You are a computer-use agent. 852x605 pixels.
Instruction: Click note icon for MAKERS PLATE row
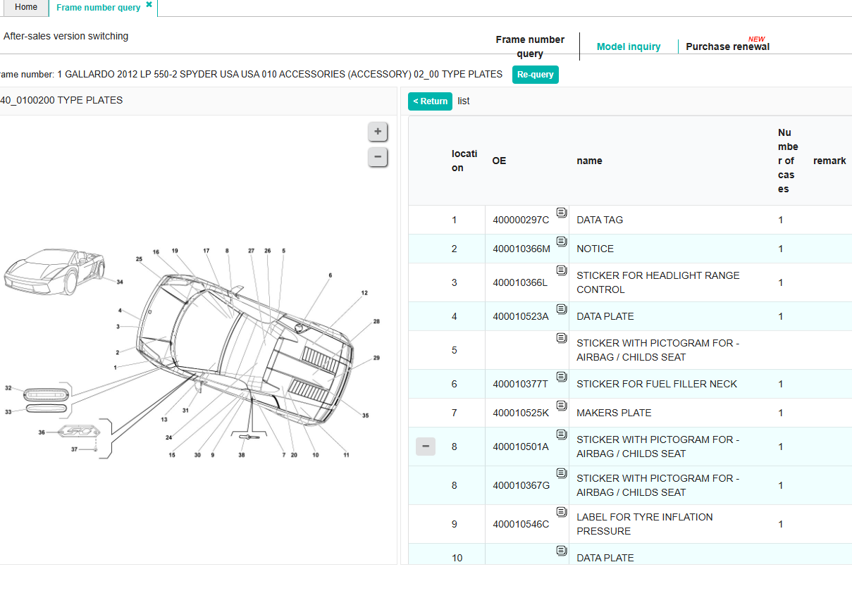tap(561, 406)
